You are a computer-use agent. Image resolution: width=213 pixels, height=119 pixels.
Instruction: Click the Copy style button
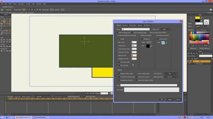pos(193,46)
